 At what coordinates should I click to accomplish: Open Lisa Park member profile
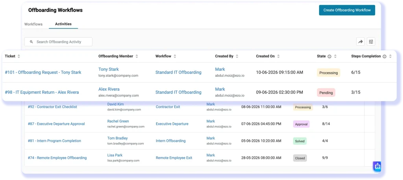[x=115, y=155]
